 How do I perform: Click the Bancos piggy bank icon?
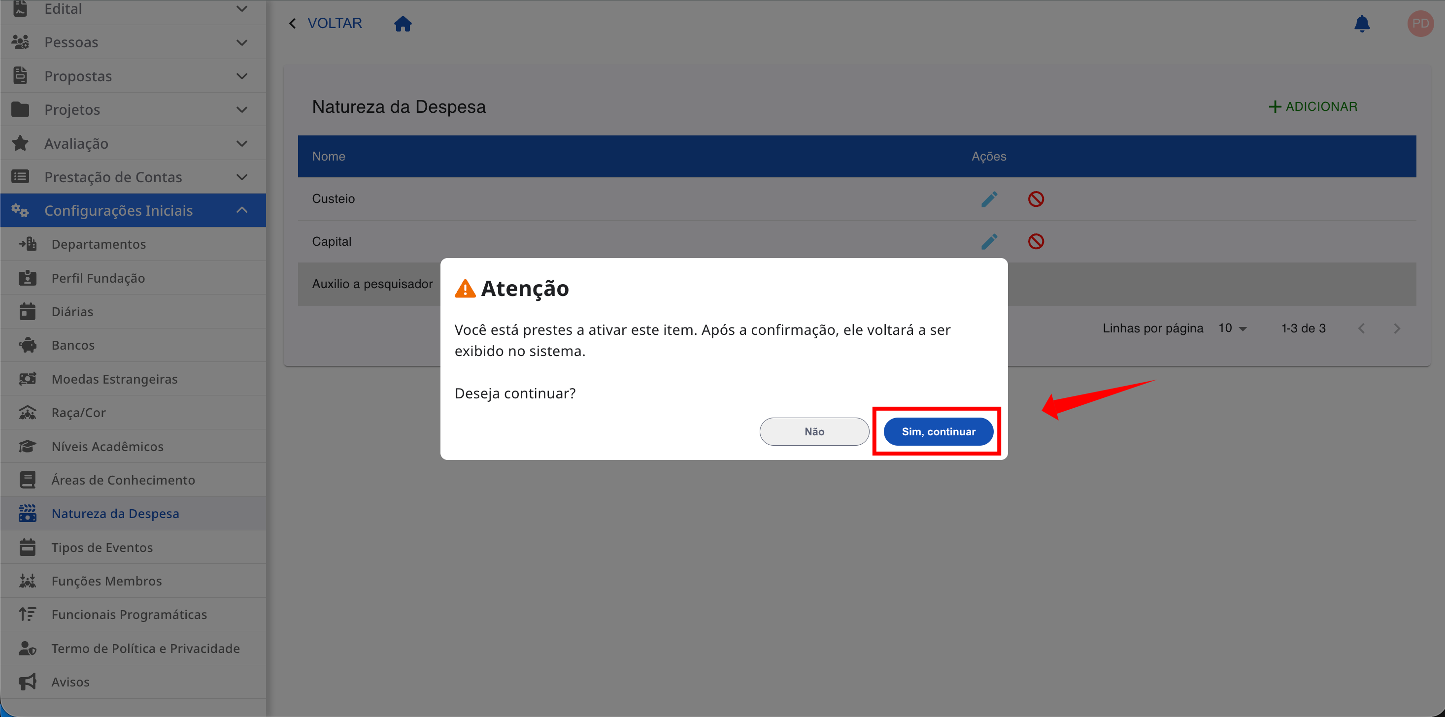pyautogui.click(x=28, y=345)
